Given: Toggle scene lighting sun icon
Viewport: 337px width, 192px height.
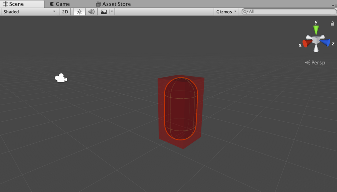Looking at the screenshot, I should (79, 12).
